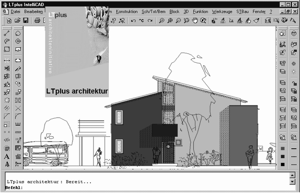This screenshot has height=193, width=300.
Task: Click the Raum F= area tool
Action: tap(18, 164)
